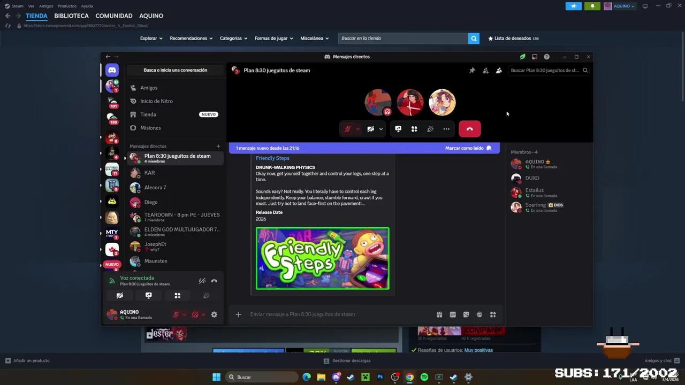The width and height of the screenshot is (685, 385).
Task: Expand Steam Miscelánea dropdown
Action: 315,38
